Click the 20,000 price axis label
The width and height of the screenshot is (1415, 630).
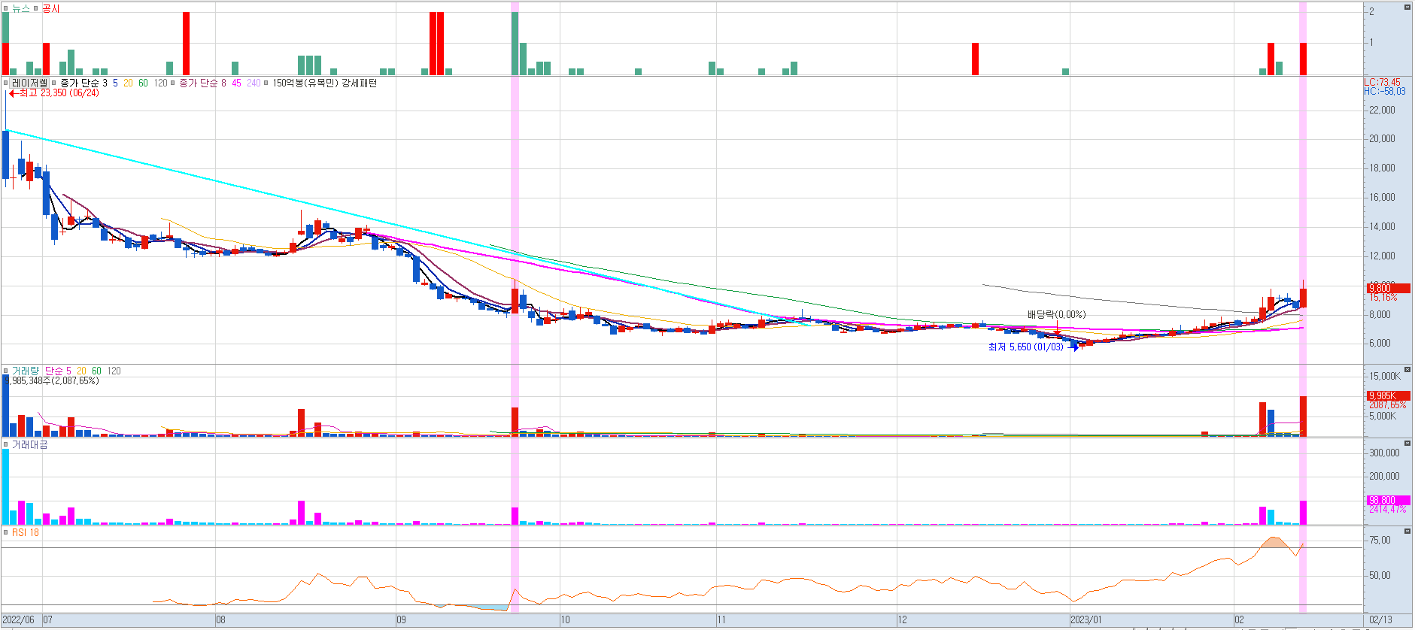[x=1382, y=138]
